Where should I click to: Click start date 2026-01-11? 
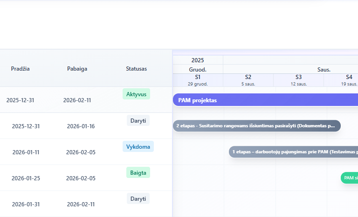26,152
